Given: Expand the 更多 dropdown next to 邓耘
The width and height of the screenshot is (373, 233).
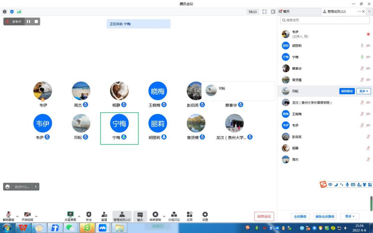Looking at the screenshot, I should 364,91.
